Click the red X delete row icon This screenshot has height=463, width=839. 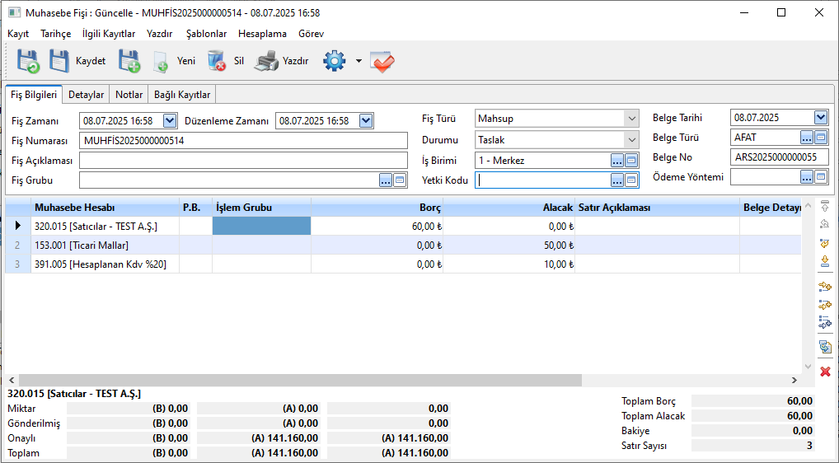coord(825,372)
